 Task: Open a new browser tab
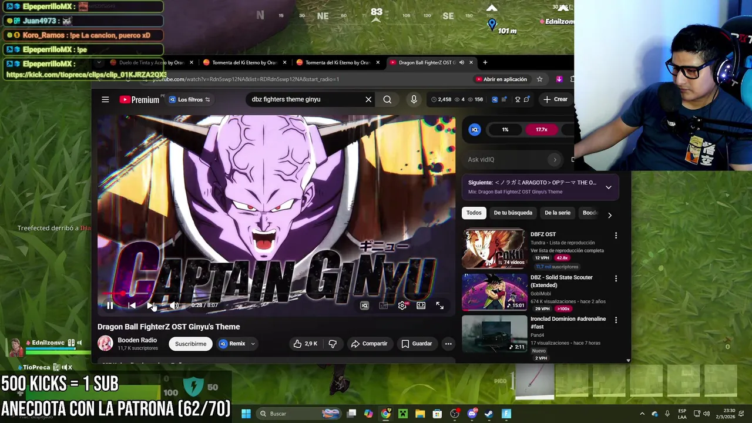pos(485,62)
